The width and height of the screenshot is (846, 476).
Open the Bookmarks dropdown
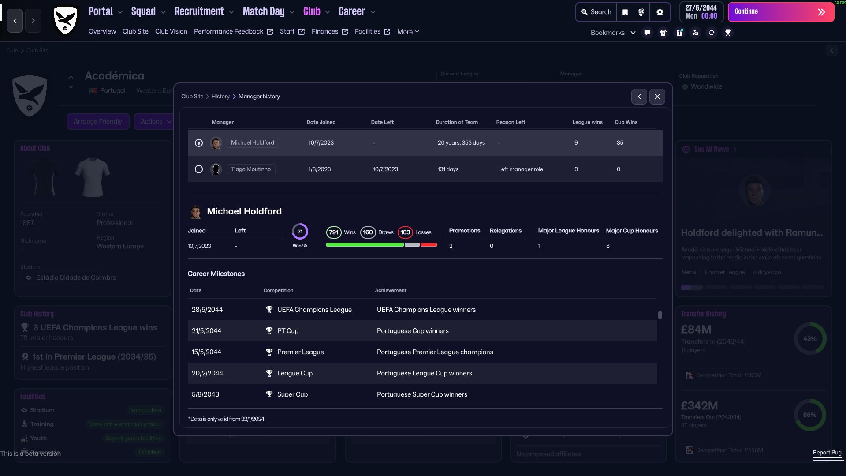(613, 33)
